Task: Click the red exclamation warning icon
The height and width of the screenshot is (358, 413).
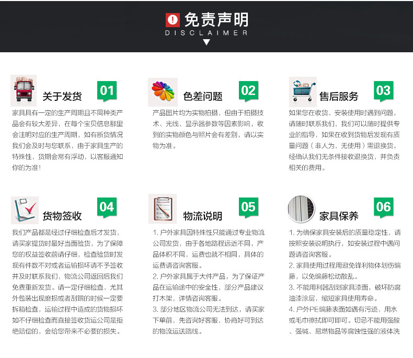Action: (172, 20)
